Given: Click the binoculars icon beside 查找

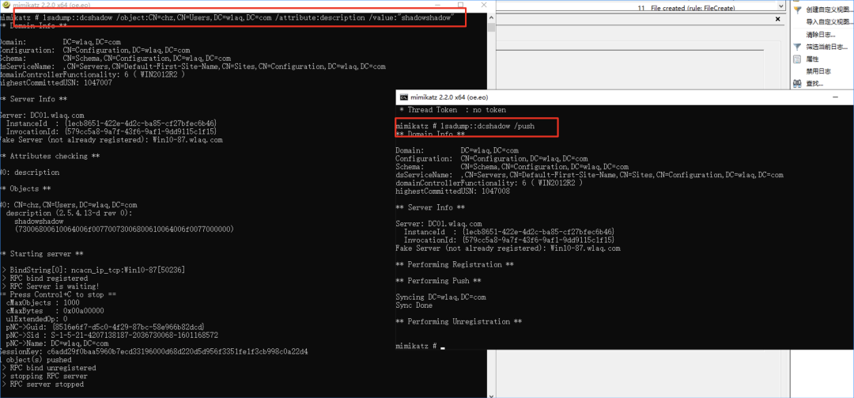Looking at the screenshot, I should click(x=797, y=83).
